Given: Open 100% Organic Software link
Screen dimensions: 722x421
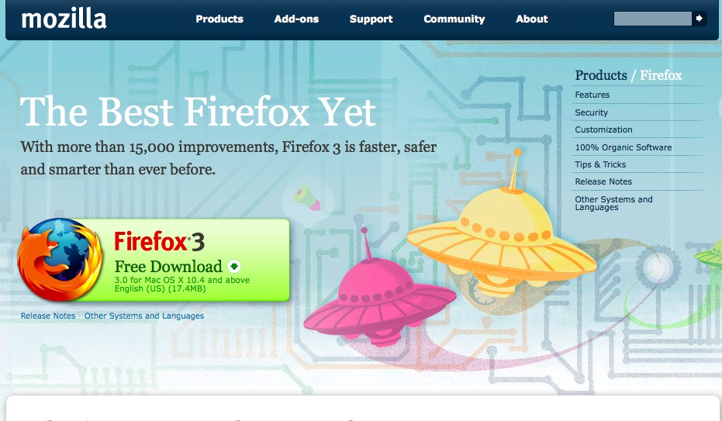Looking at the screenshot, I should pyautogui.click(x=623, y=147).
